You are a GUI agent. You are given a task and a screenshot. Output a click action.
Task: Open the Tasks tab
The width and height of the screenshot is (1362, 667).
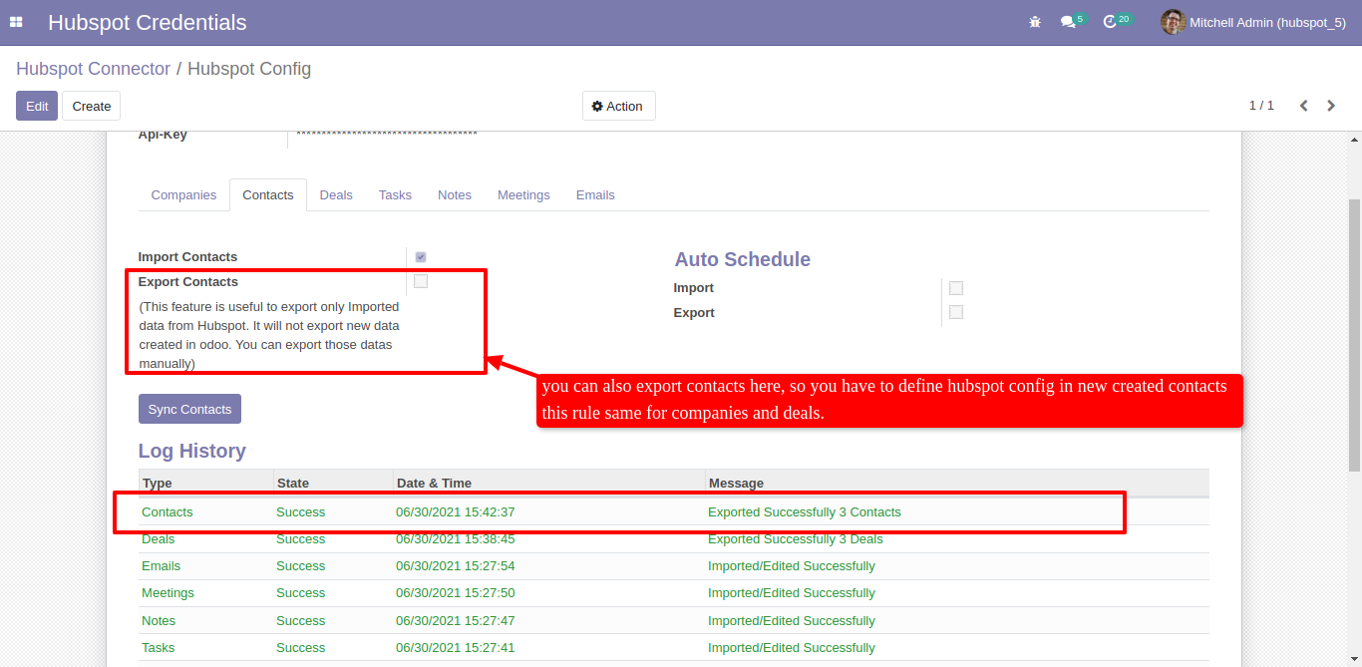pyautogui.click(x=395, y=195)
